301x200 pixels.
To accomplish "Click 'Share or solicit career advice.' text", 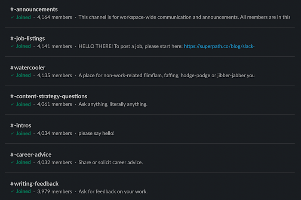I will (111, 162).
